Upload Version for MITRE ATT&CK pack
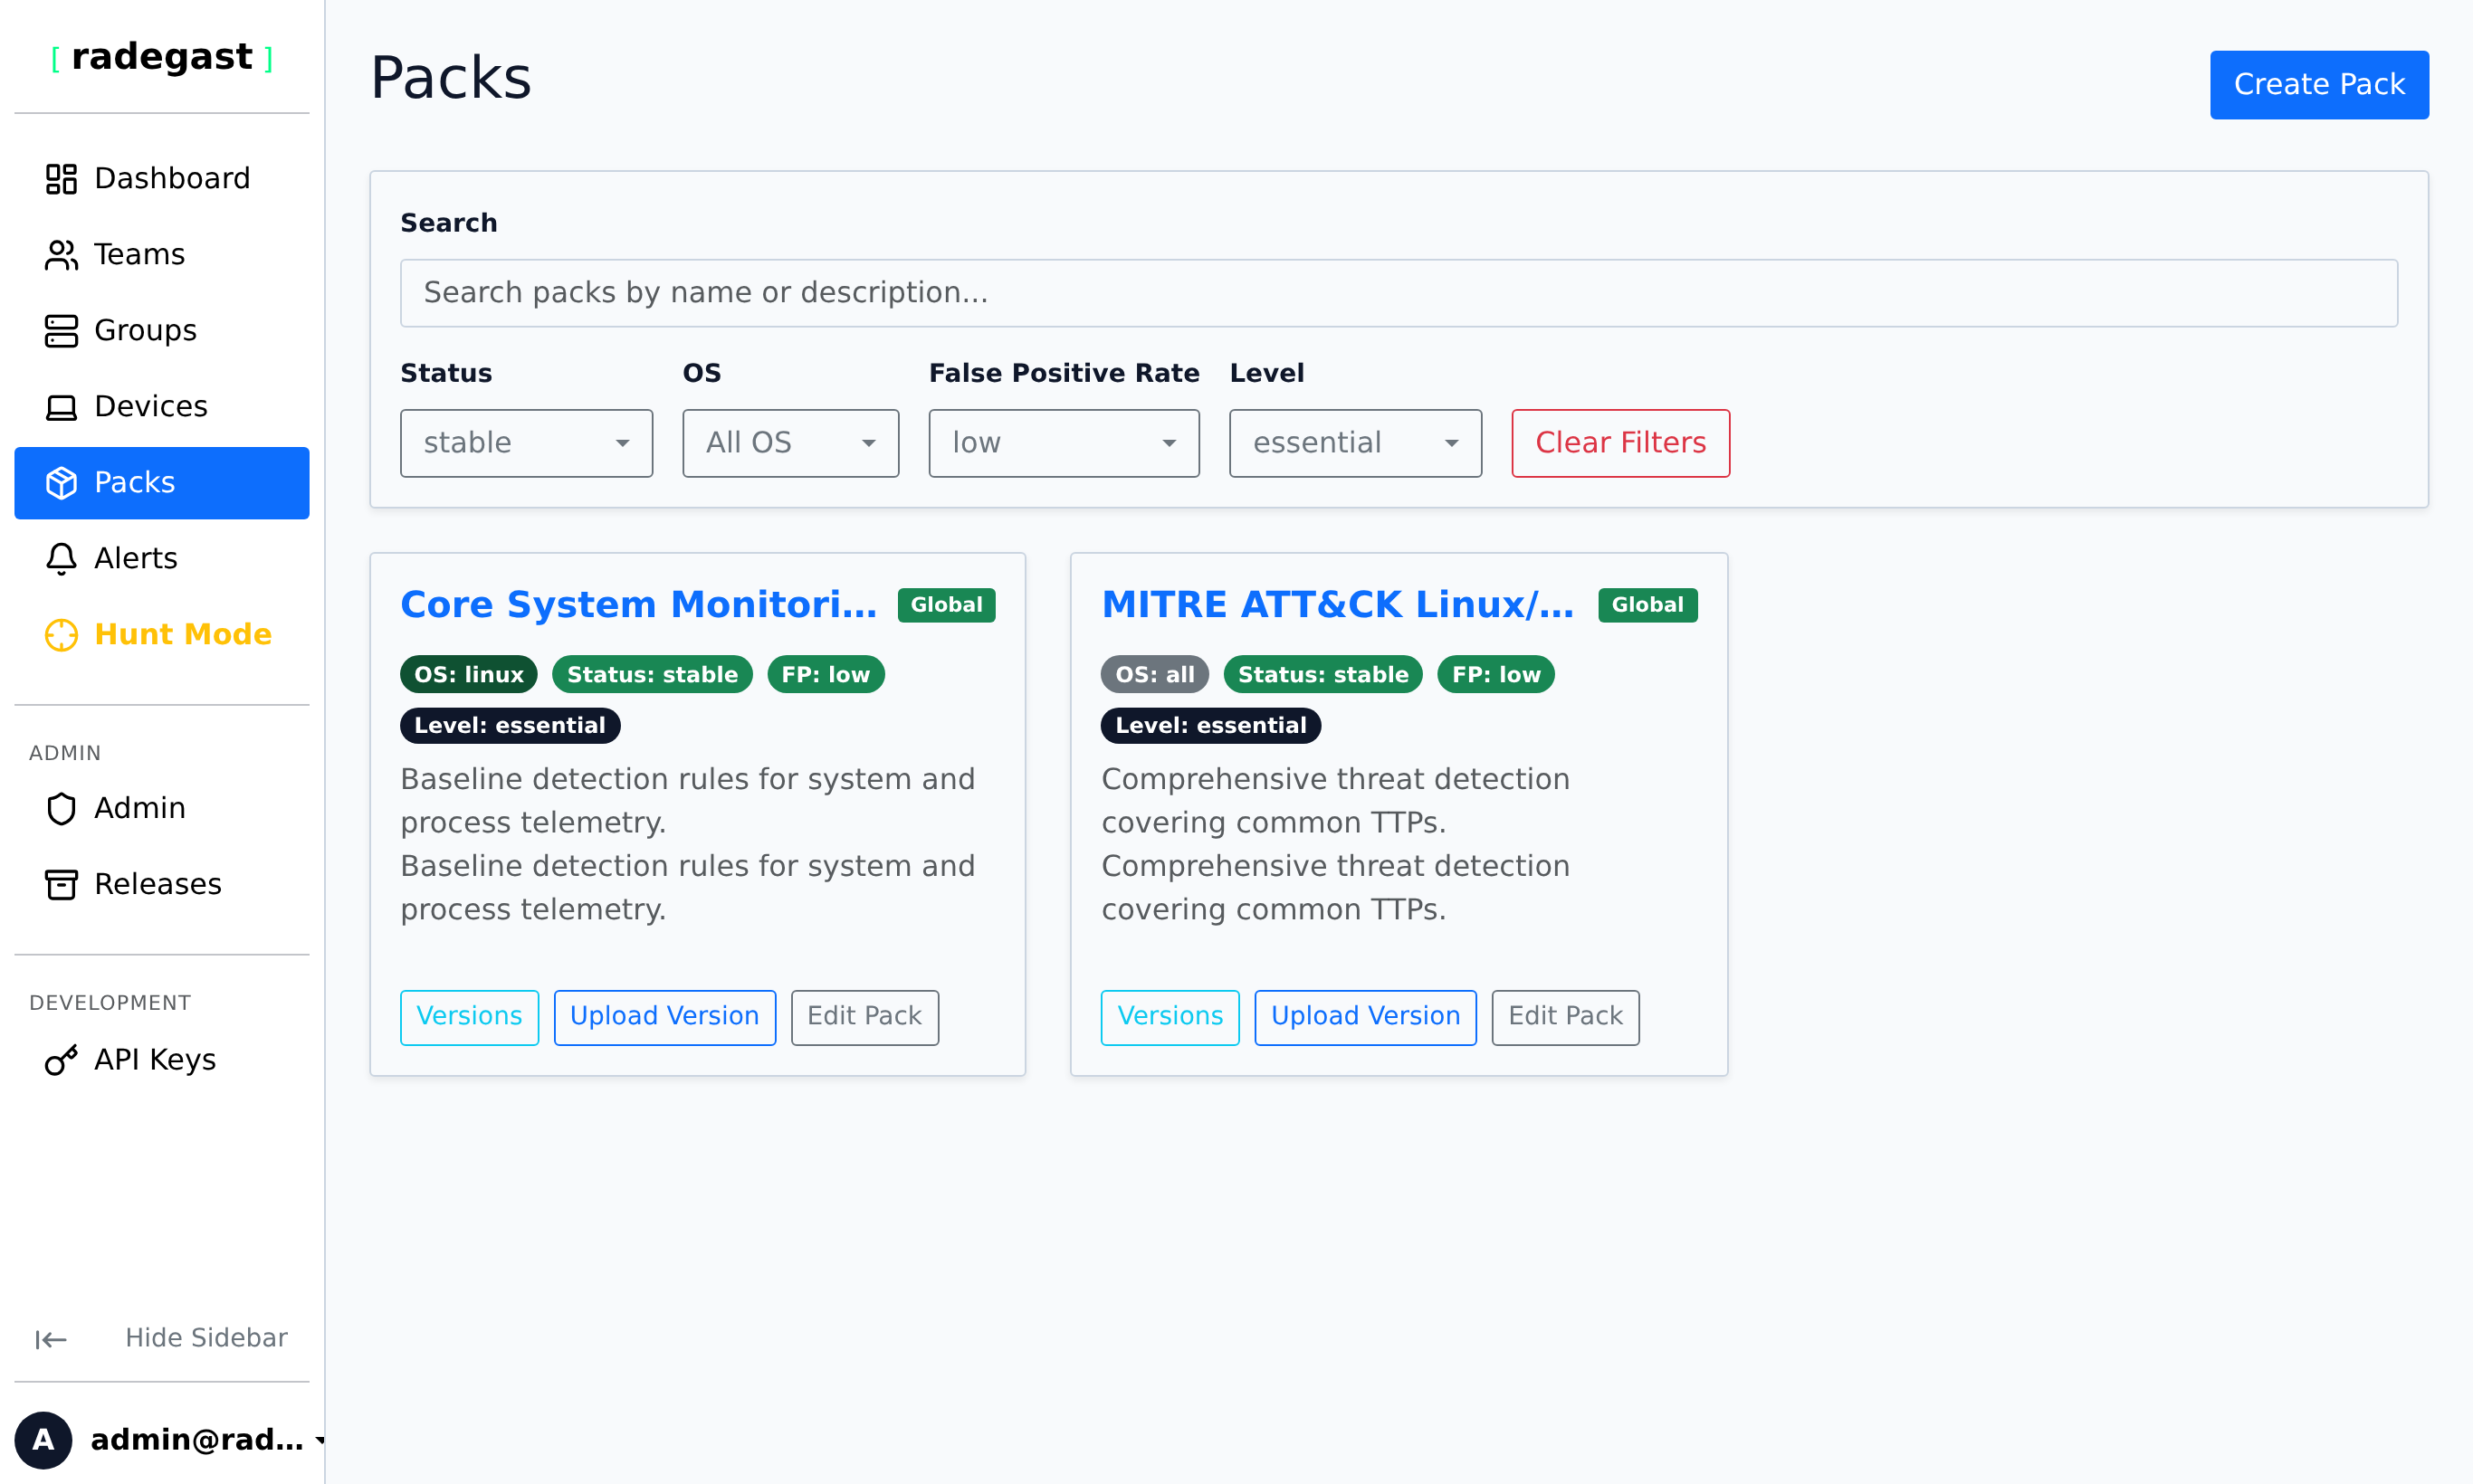 1366,1017
